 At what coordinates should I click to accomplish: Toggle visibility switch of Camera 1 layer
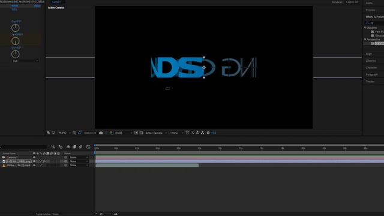pyautogui.click(x=34, y=157)
